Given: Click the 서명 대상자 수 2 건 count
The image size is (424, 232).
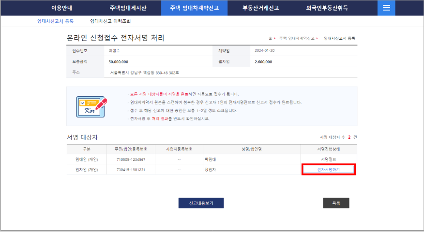Looking at the screenshot, I should click(x=338, y=137).
